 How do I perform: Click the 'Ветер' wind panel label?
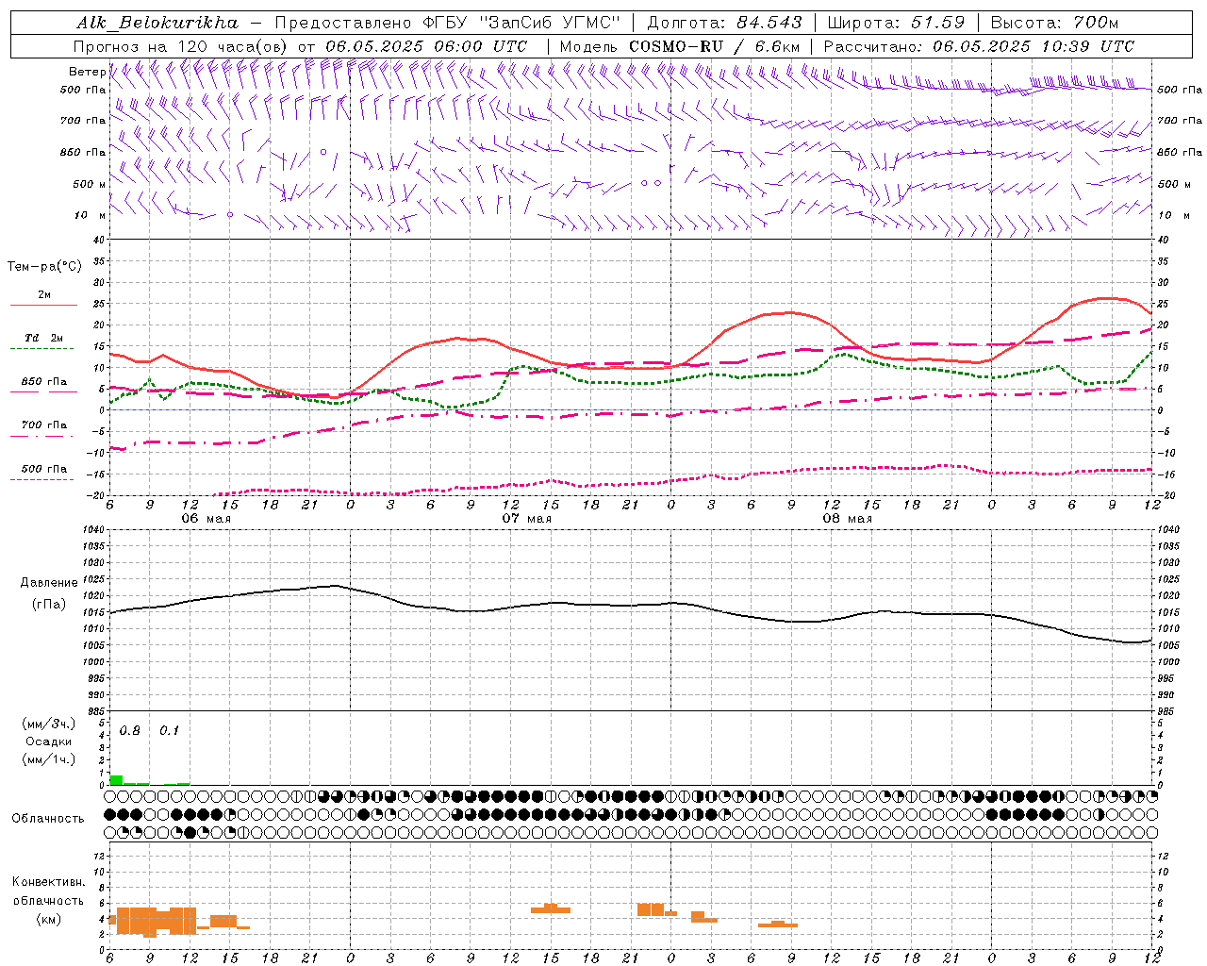[x=87, y=72]
